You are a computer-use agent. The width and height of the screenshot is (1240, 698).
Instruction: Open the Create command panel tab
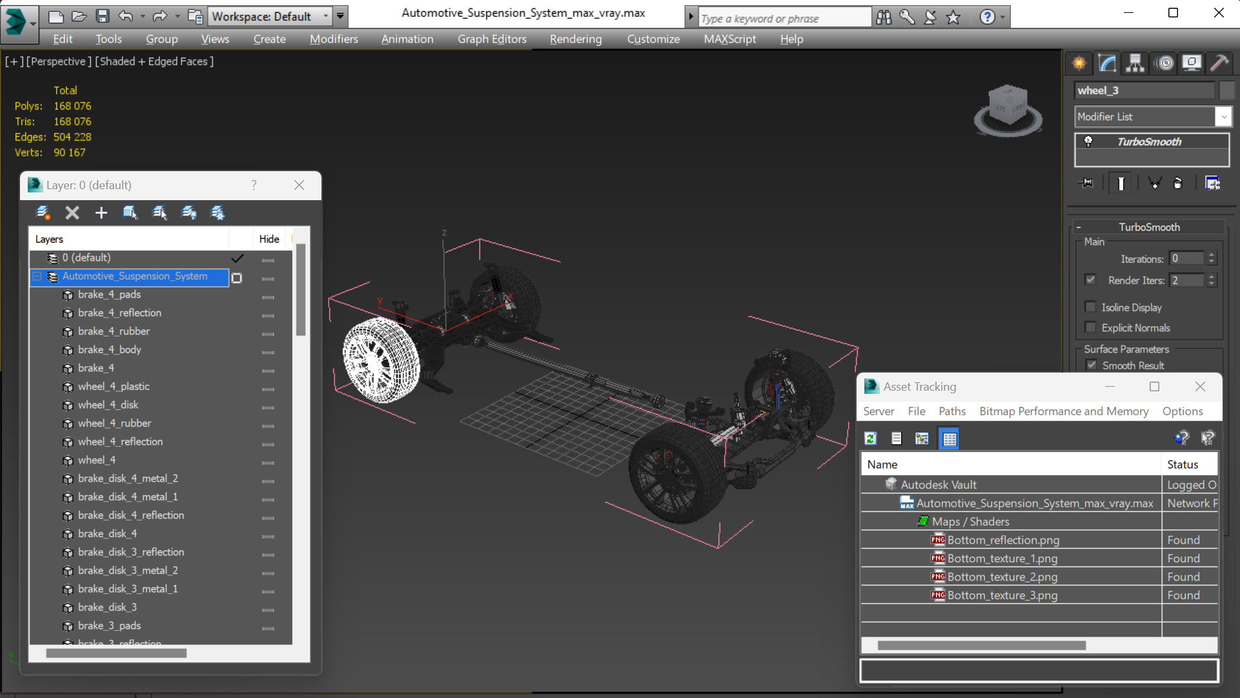pyautogui.click(x=1079, y=63)
